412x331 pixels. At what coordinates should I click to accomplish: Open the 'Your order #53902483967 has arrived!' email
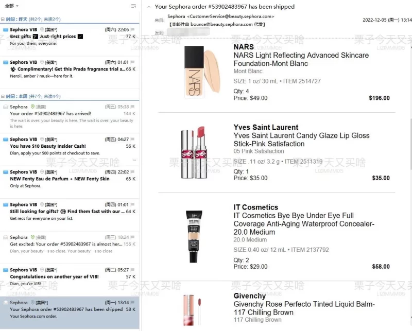point(70,116)
